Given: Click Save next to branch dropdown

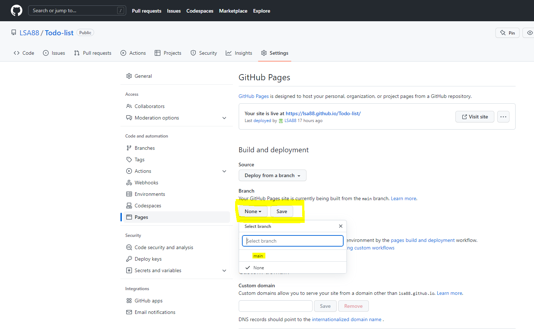Looking at the screenshot, I should (282, 211).
